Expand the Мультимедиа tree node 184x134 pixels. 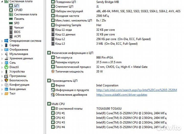(x=2, y=54)
